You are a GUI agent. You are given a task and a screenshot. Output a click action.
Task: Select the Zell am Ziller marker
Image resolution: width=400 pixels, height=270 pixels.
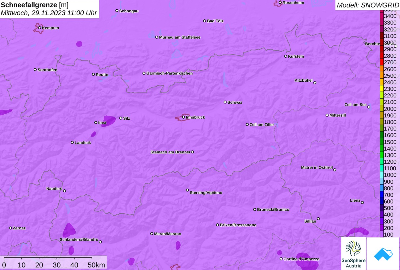coord(247,125)
